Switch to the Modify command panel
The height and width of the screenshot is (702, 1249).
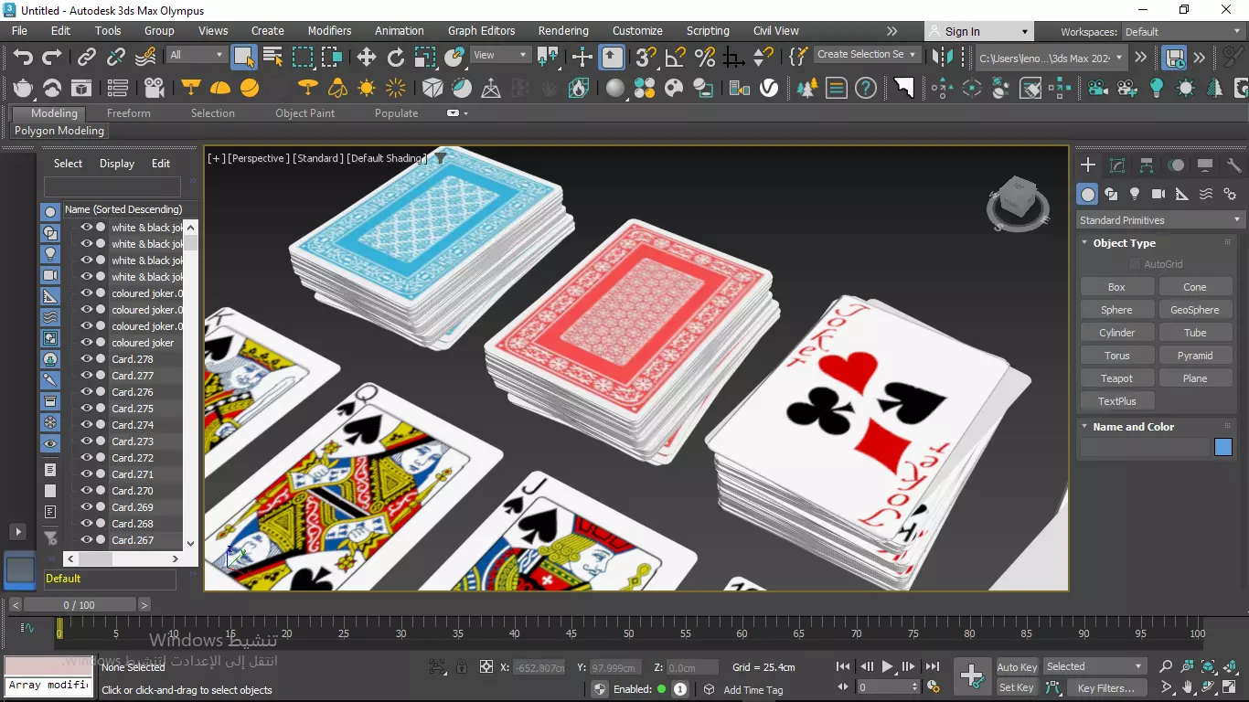(1116, 165)
